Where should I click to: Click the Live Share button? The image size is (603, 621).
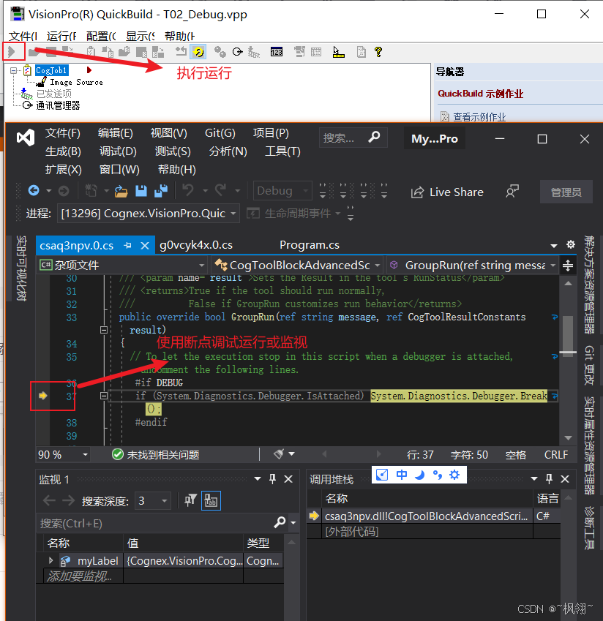point(447,192)
